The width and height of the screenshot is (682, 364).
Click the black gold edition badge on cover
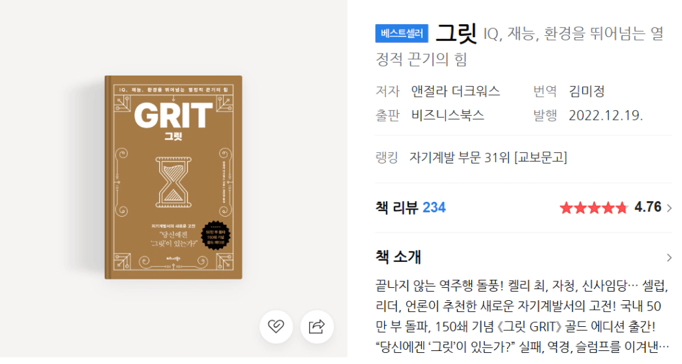click(215, 237)
